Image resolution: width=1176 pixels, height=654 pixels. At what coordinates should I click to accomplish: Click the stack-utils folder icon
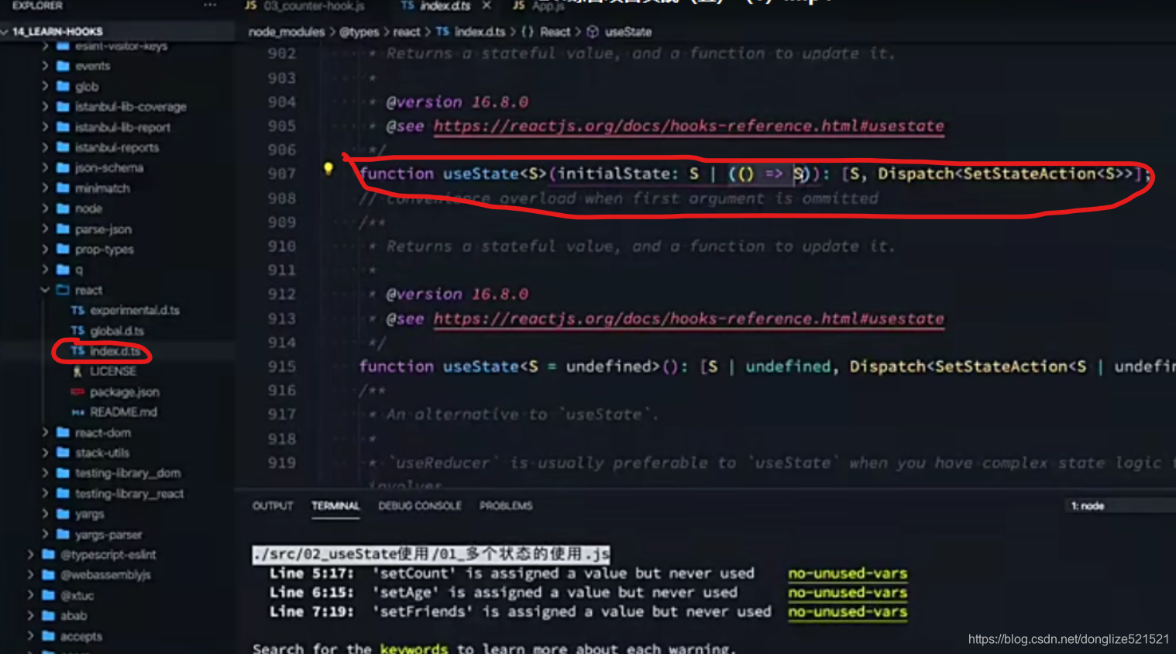pos(63,453)
